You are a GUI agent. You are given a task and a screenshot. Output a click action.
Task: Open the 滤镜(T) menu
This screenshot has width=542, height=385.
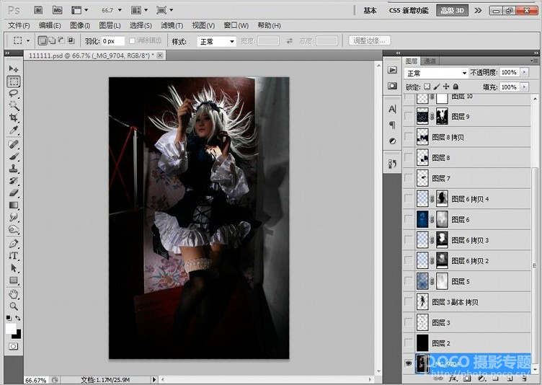click(171, 25)
